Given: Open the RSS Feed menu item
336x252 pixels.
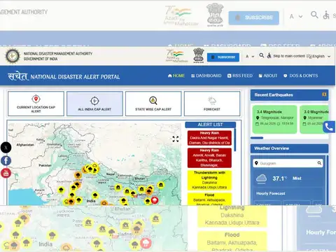Looking at the screenshot, I should coord(240,76).
